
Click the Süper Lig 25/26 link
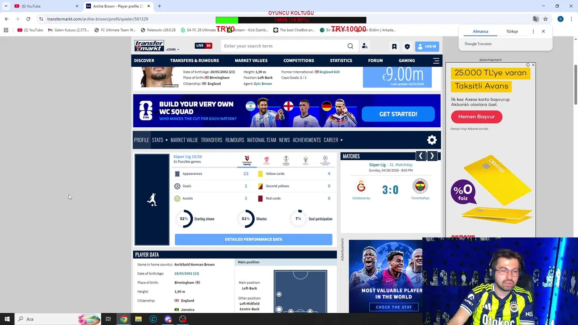pyautogui.click(x=187, y=157)
